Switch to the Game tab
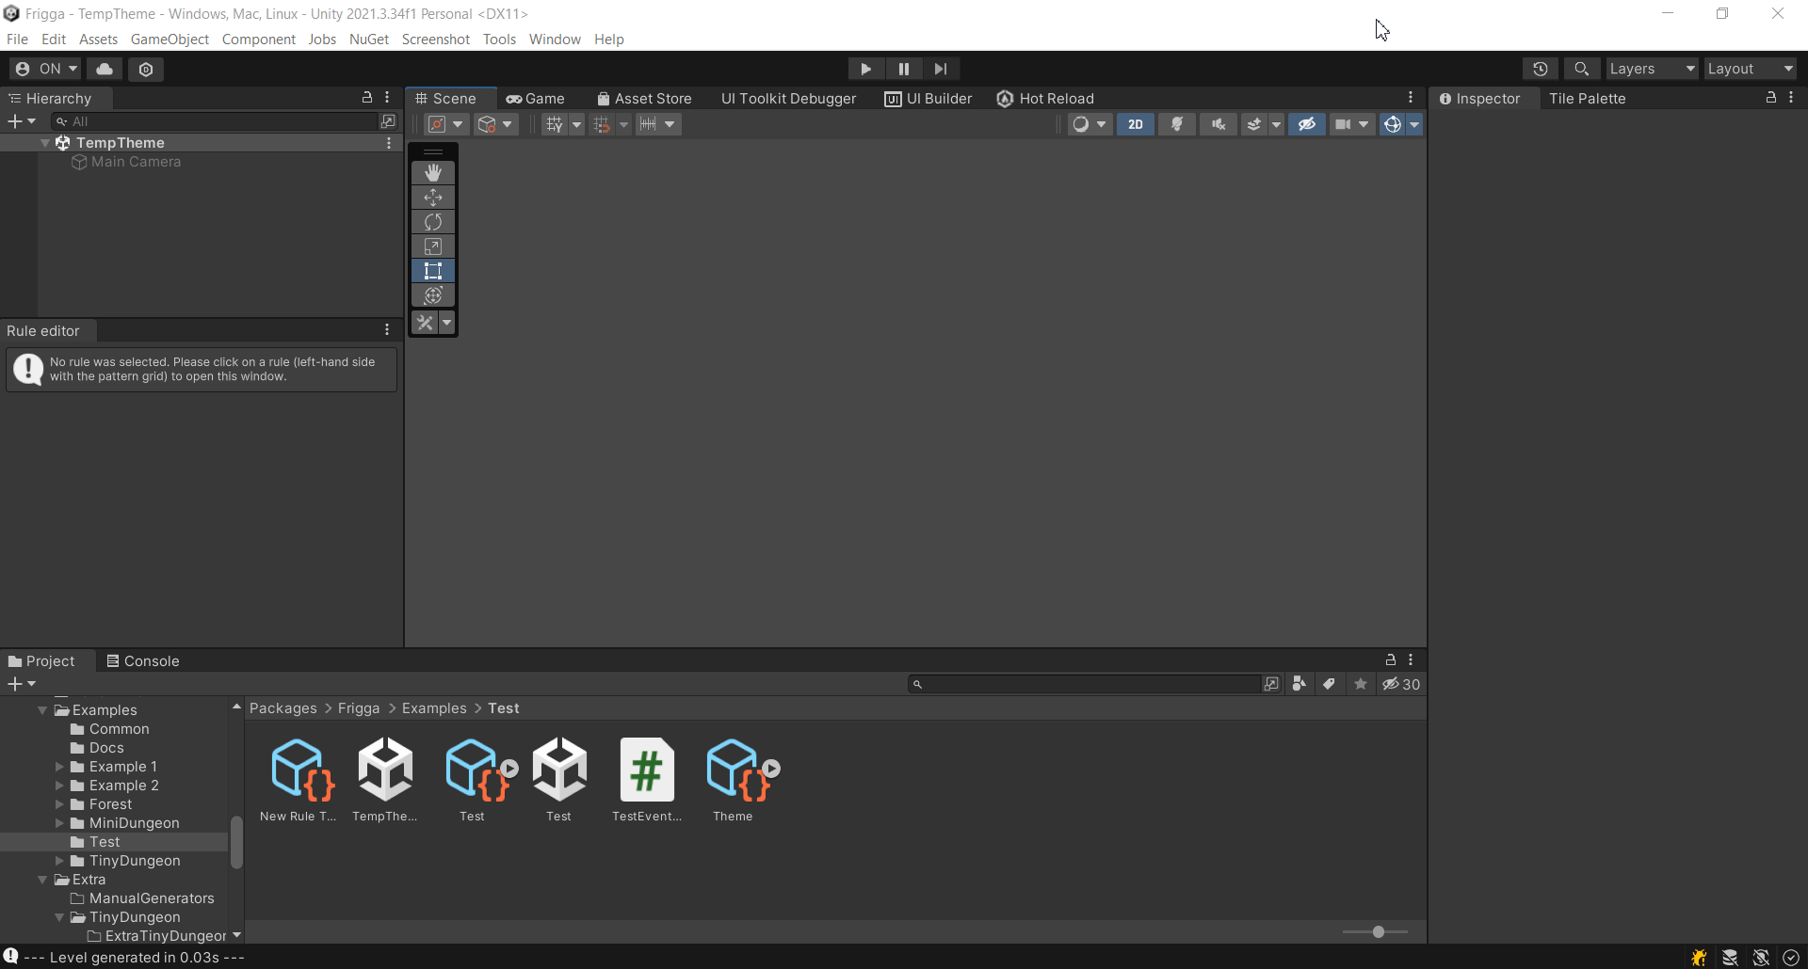The image size is (1808, 969). click(x=536, y=99)
